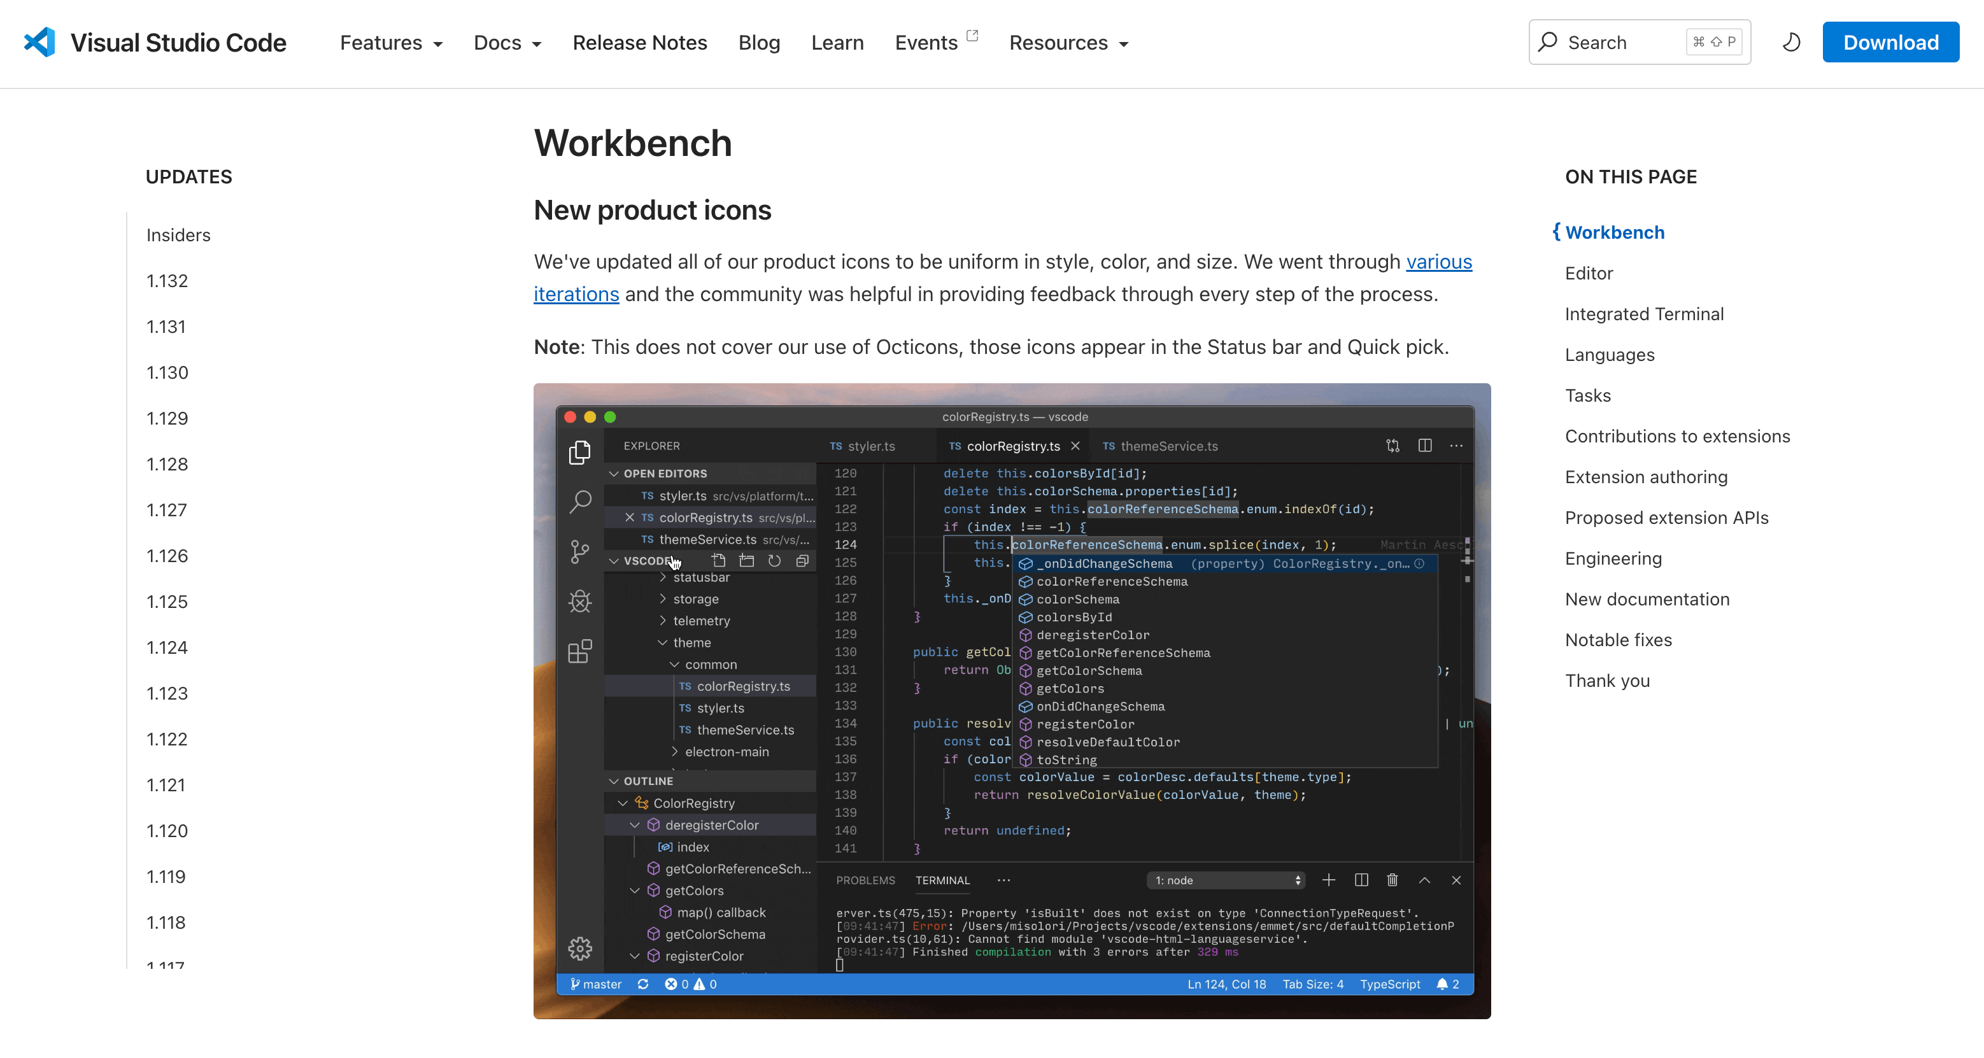Jump to the Thank you section
This screenshot has height=1058, width=1984.
pos(1607,682)
